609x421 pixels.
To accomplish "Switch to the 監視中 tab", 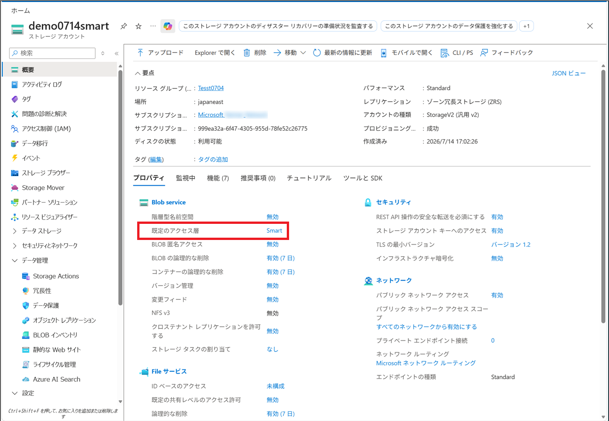I will click(x=186, y=178).
